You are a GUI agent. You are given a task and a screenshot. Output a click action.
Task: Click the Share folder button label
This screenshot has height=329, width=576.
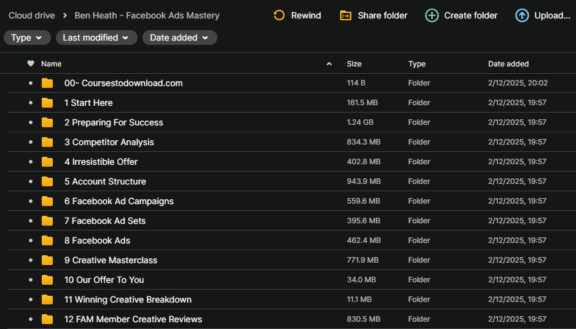click(x=383, y=15)
